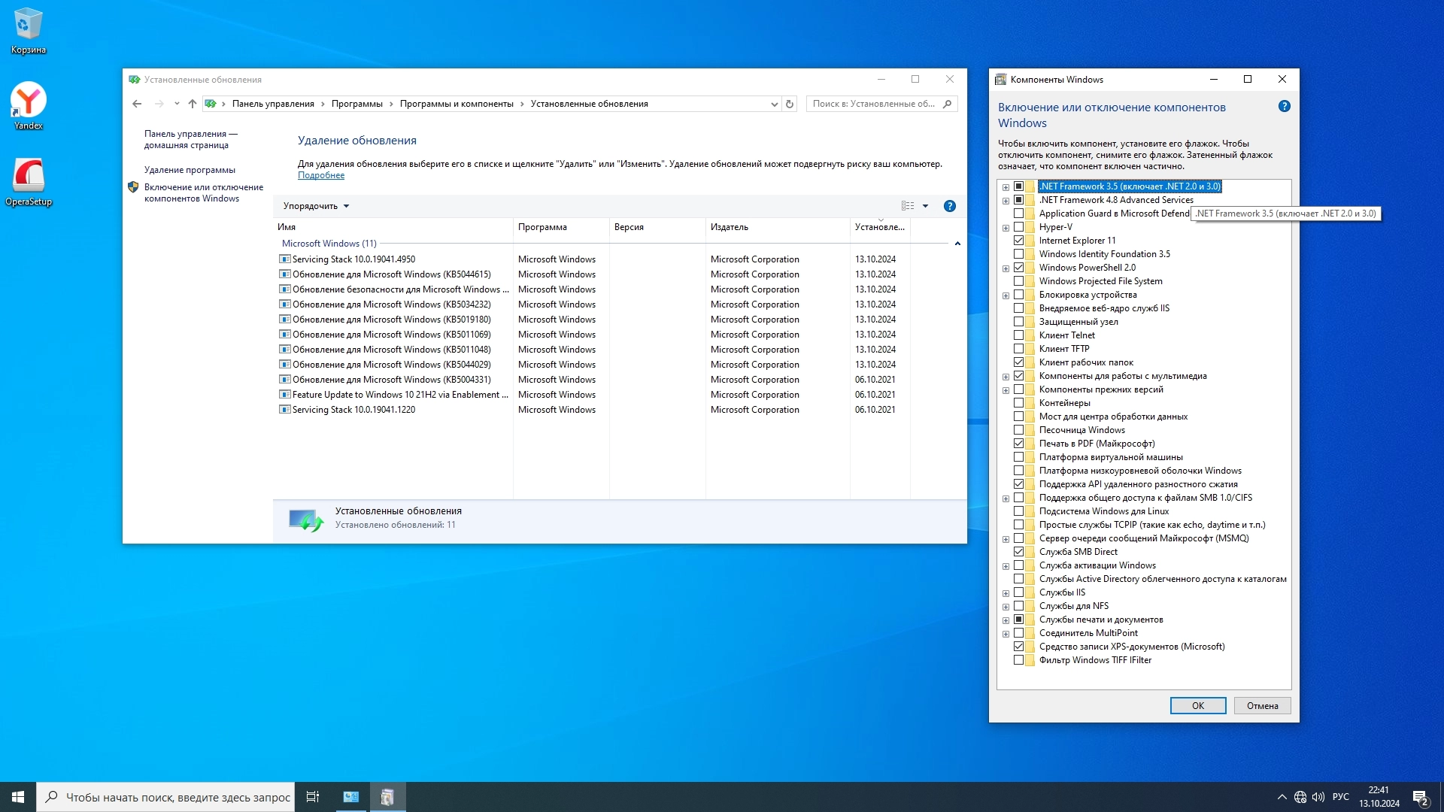Click Task View icon on taskbar
This screenshot has height=812, width=1444.
(313, 797)
